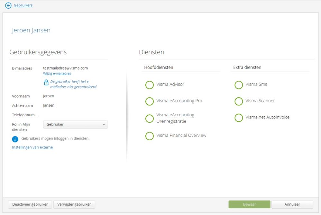
Task: Enable Visma eAccounting Urenregistratie service
Action: [150, 119]
